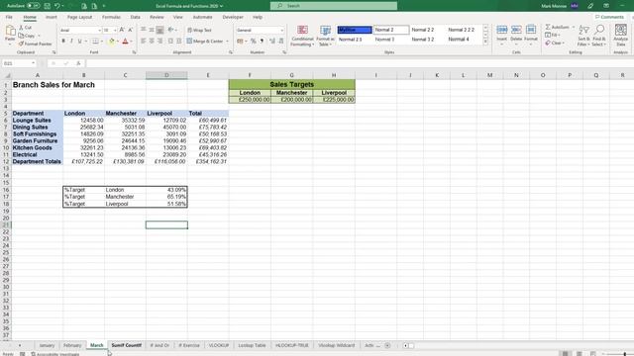Click the Increase Indent icon
Image resolution: width=634 pixels, height=356 pixels.
(178, 42)
